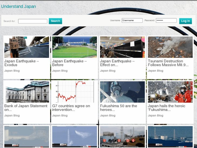Click Tsunami Destruction Follows Massive M8.9... title
This screenshot has width=197, height=148.
[168, 63]
